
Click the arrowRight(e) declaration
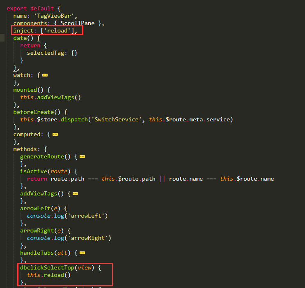(45, 231)
